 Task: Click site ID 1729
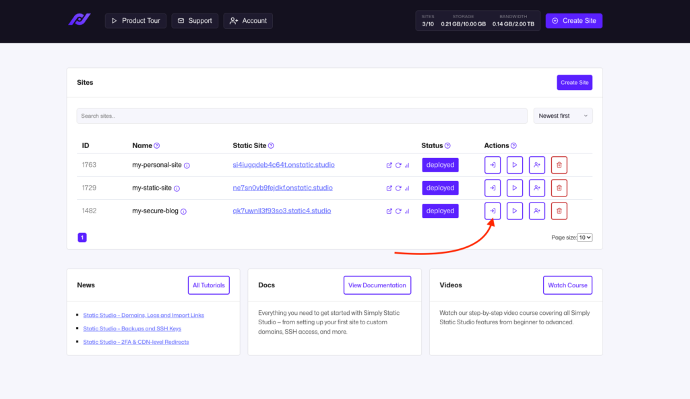[89, 188]
